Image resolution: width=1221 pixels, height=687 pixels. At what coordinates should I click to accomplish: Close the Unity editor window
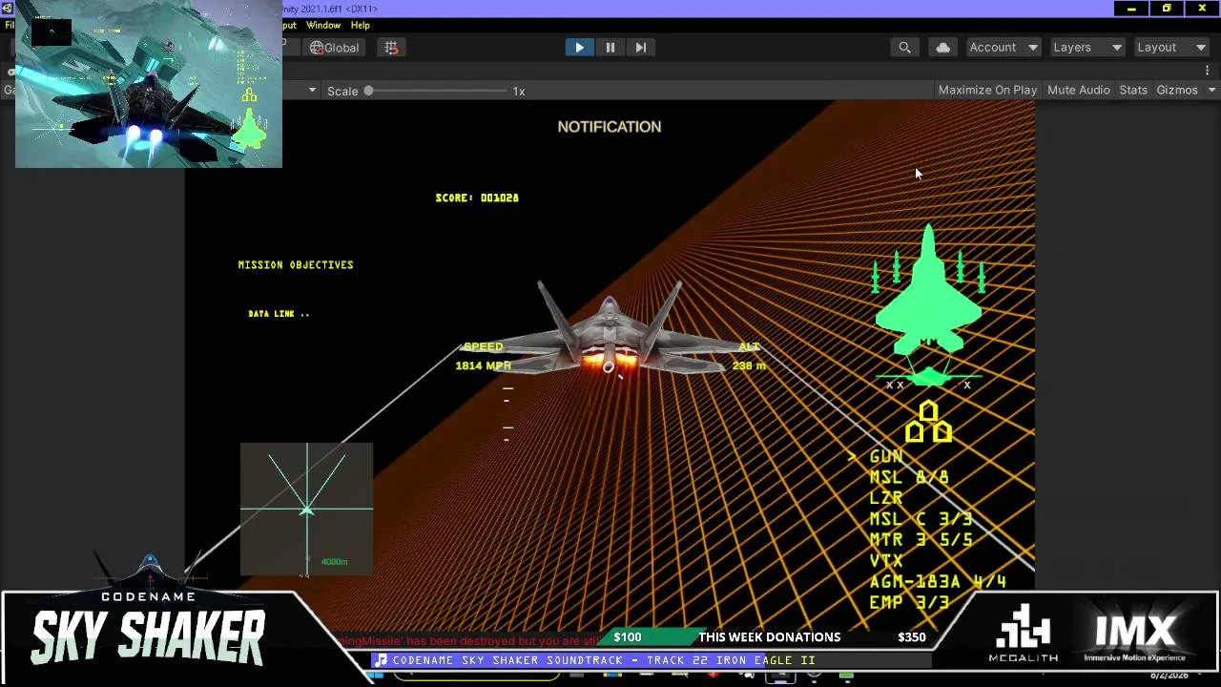pyautogui.click(x=1202, y=9)
